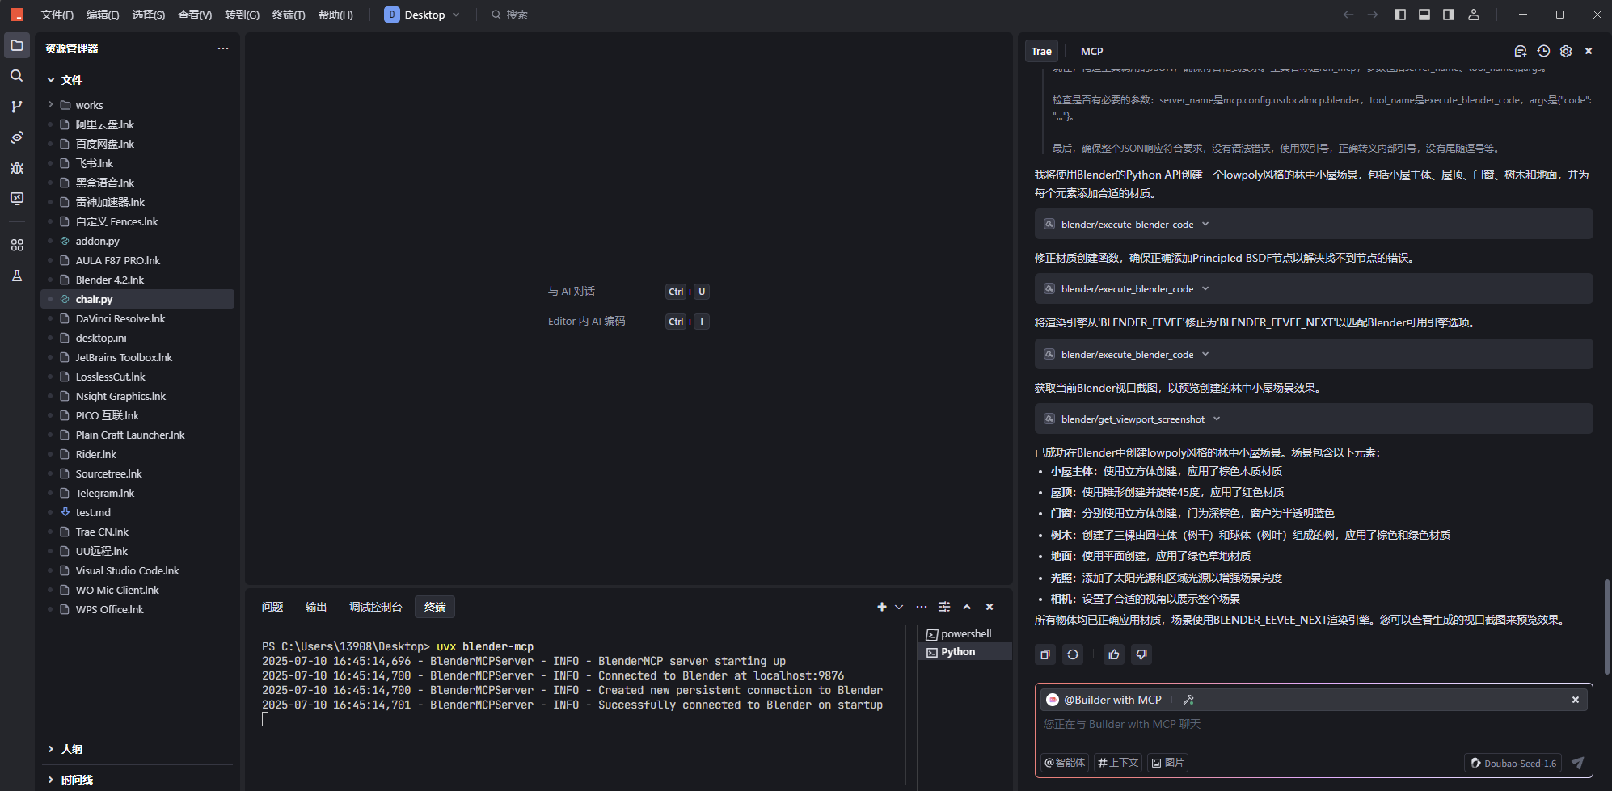Image resolution: width=1612 pixels, height=791 pixels.
Task: Open the Run and Debug bug icon
Action: tap(17, 168)
